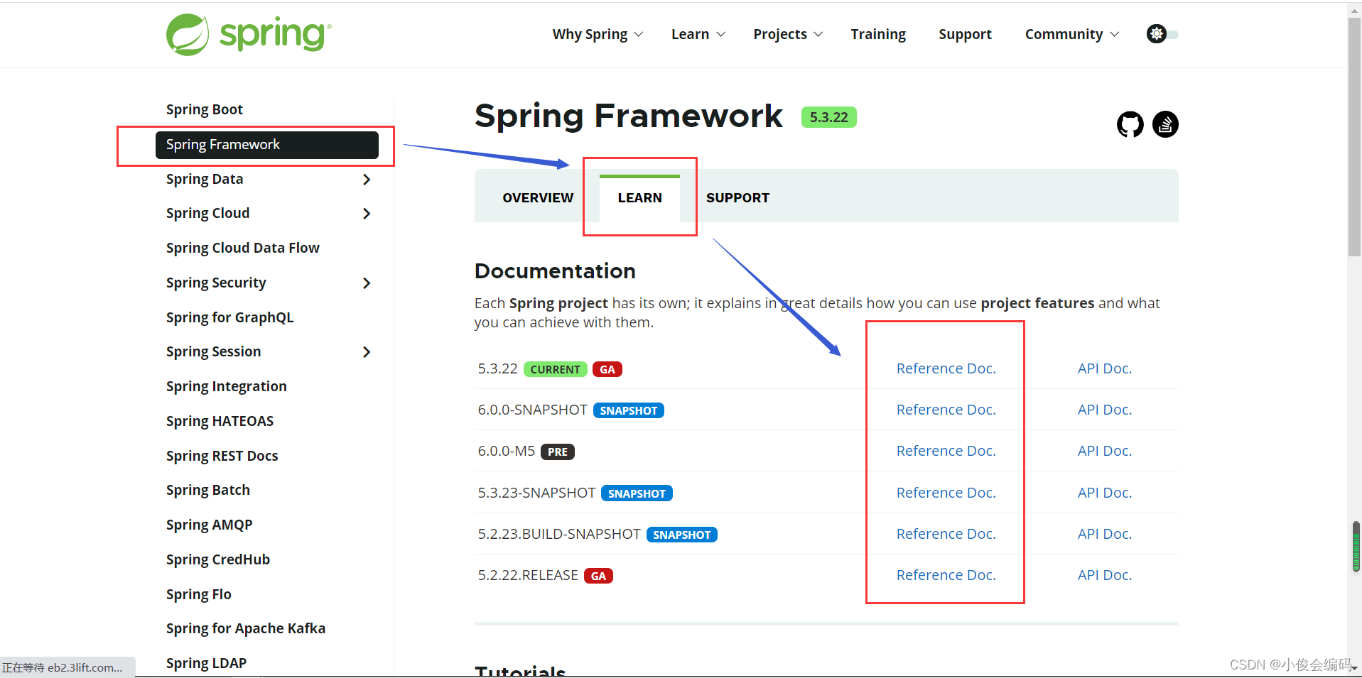Open the Spring Framework GitHub repository icon
The width and height of the screenshot is (1362, 678).
click(1130, 124)
